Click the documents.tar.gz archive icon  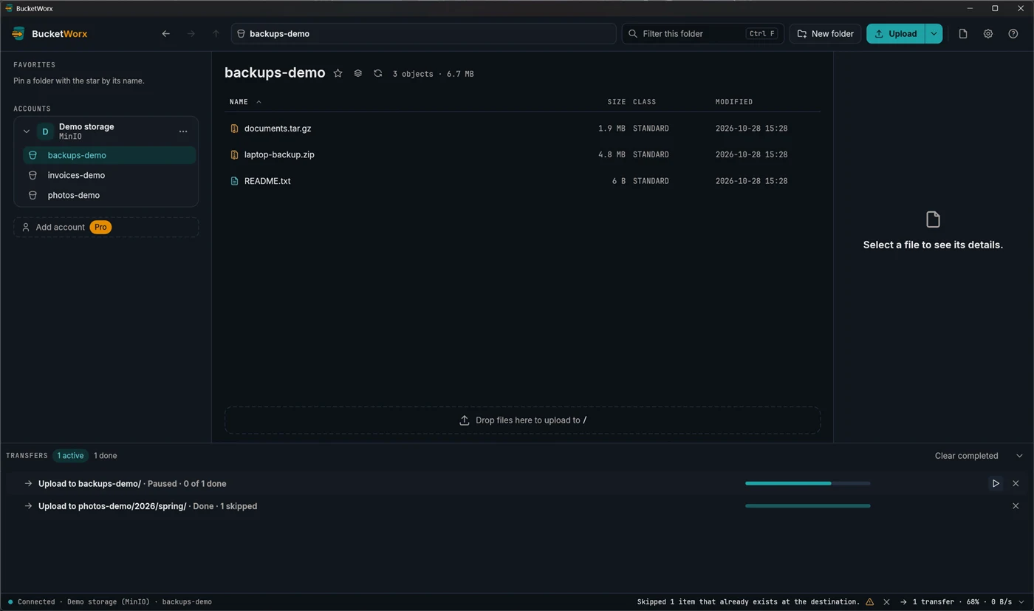tap(234, 129)
